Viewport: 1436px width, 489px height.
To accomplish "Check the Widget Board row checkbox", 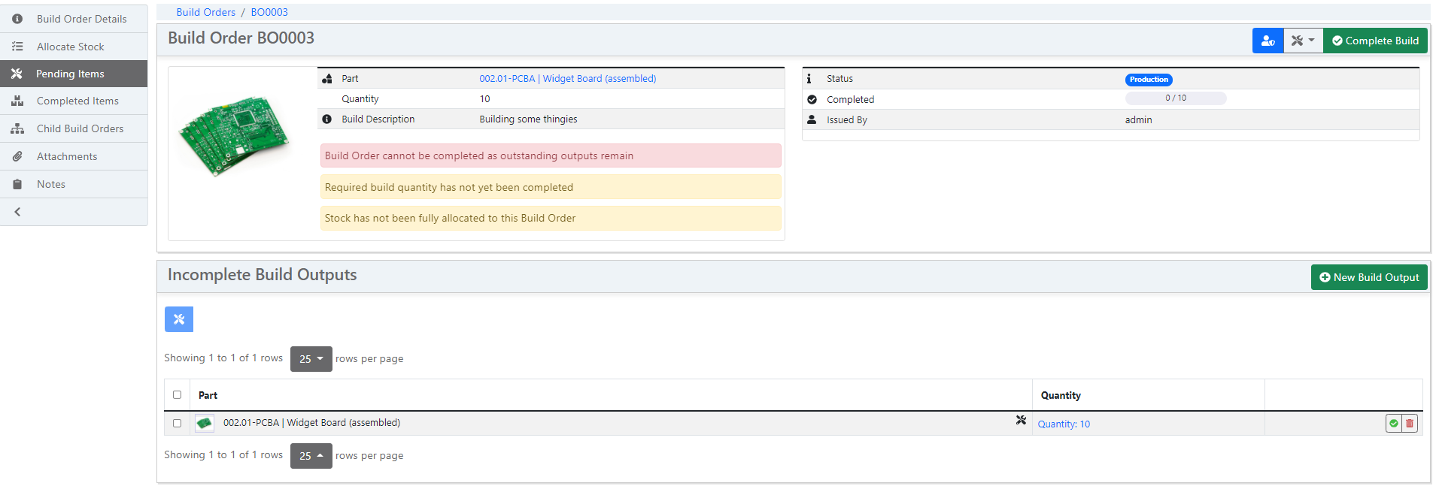I will [178, 423].
